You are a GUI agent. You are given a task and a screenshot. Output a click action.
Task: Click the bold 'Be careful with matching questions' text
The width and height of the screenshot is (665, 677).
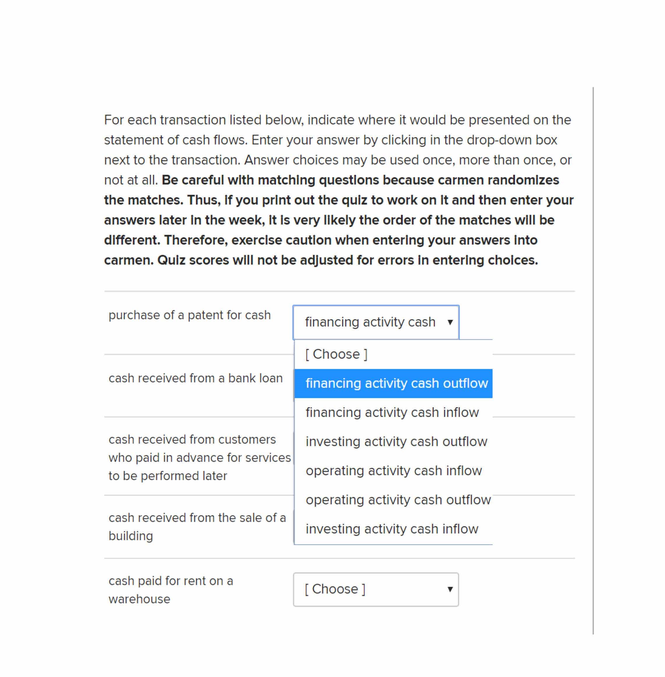point(360,180)
